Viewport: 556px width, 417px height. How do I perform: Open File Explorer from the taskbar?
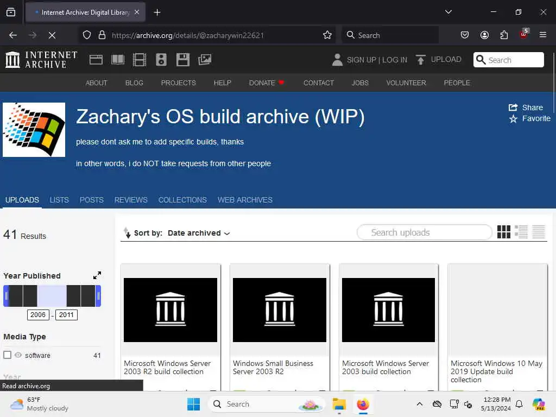click(x=339, y=404)
